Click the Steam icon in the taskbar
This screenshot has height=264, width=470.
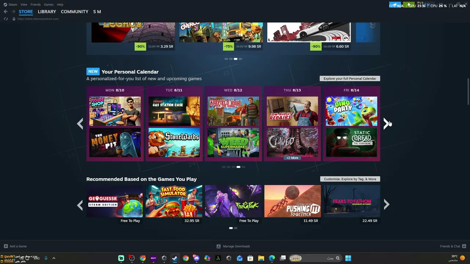tap(175, 258)
